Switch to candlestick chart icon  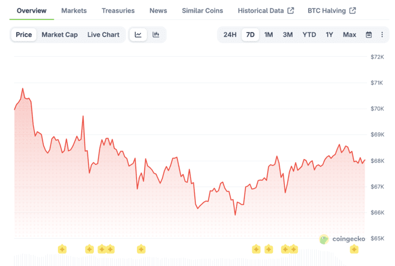(156, 35)
